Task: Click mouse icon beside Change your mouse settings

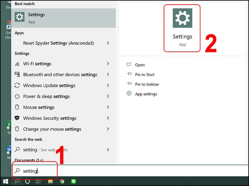Action: coord(17,129)
